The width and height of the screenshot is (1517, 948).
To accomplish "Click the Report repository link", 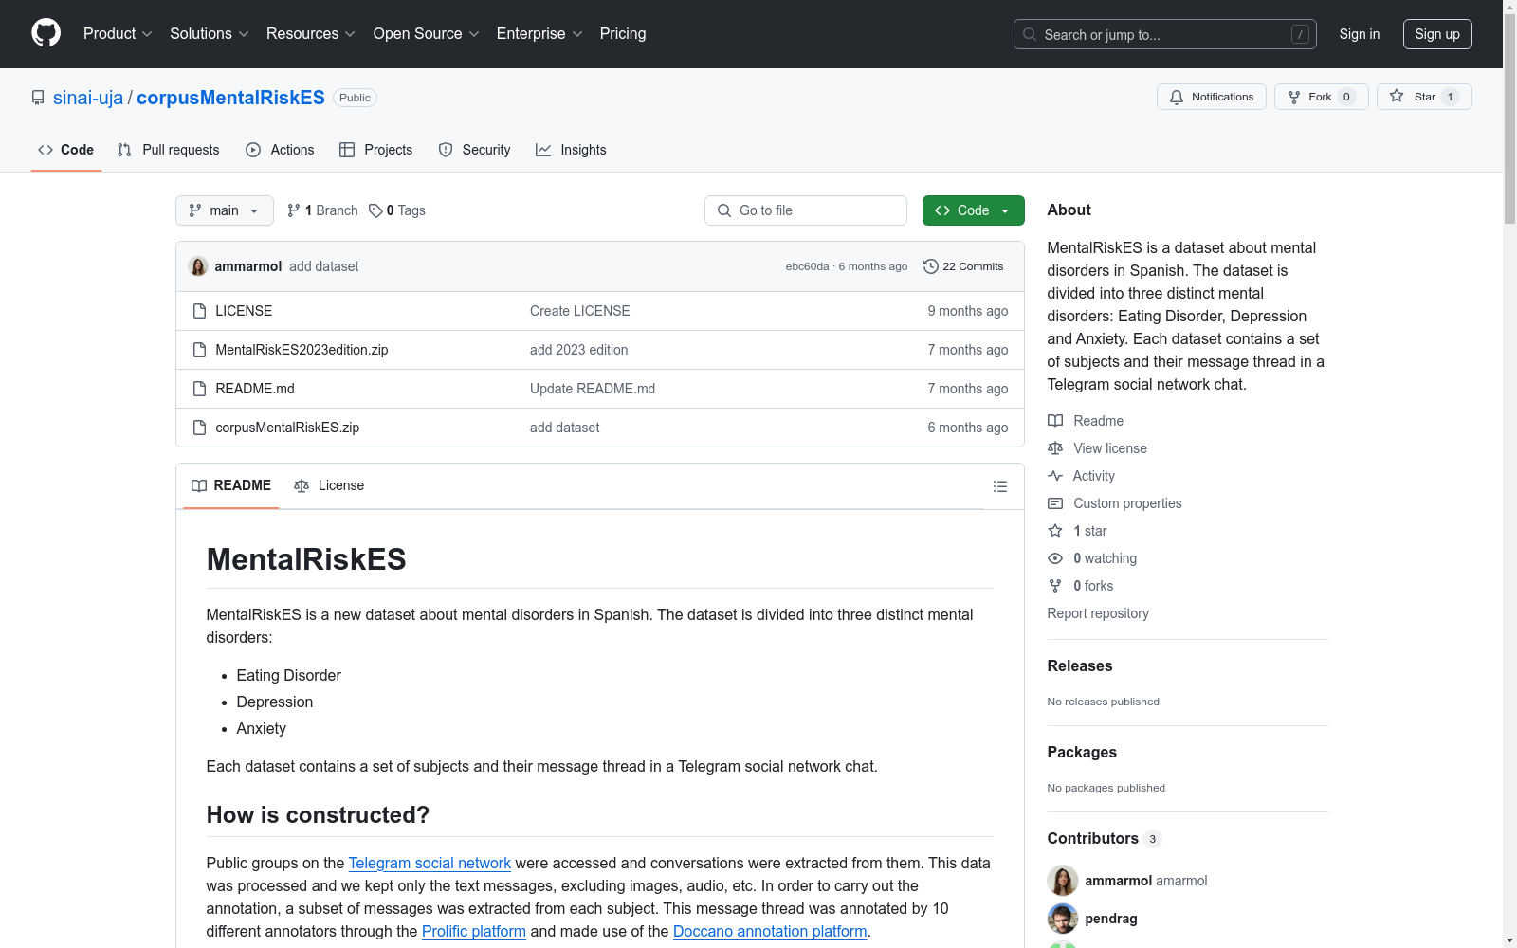I will (1098, 613).
